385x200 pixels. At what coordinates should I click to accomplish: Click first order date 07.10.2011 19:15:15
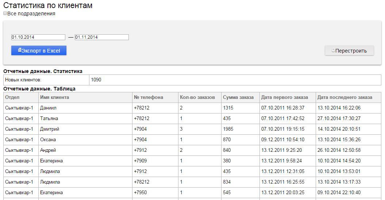[283, 129]
